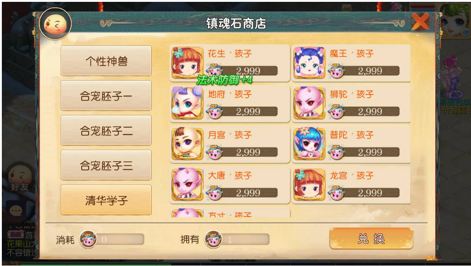Viewport: 471px width, 266px height.
Task: Switch to the 合宠胚子一 tab
Action: tap(106, 95)
